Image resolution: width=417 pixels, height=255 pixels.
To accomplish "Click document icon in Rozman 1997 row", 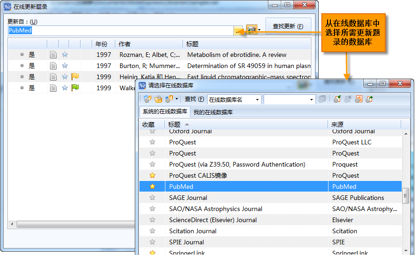I will [x=53, y=55].
